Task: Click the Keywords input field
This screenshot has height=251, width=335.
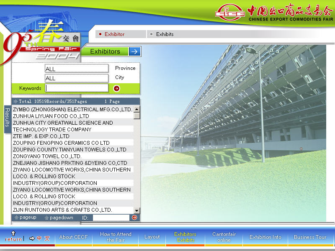Action: (77, 88)
